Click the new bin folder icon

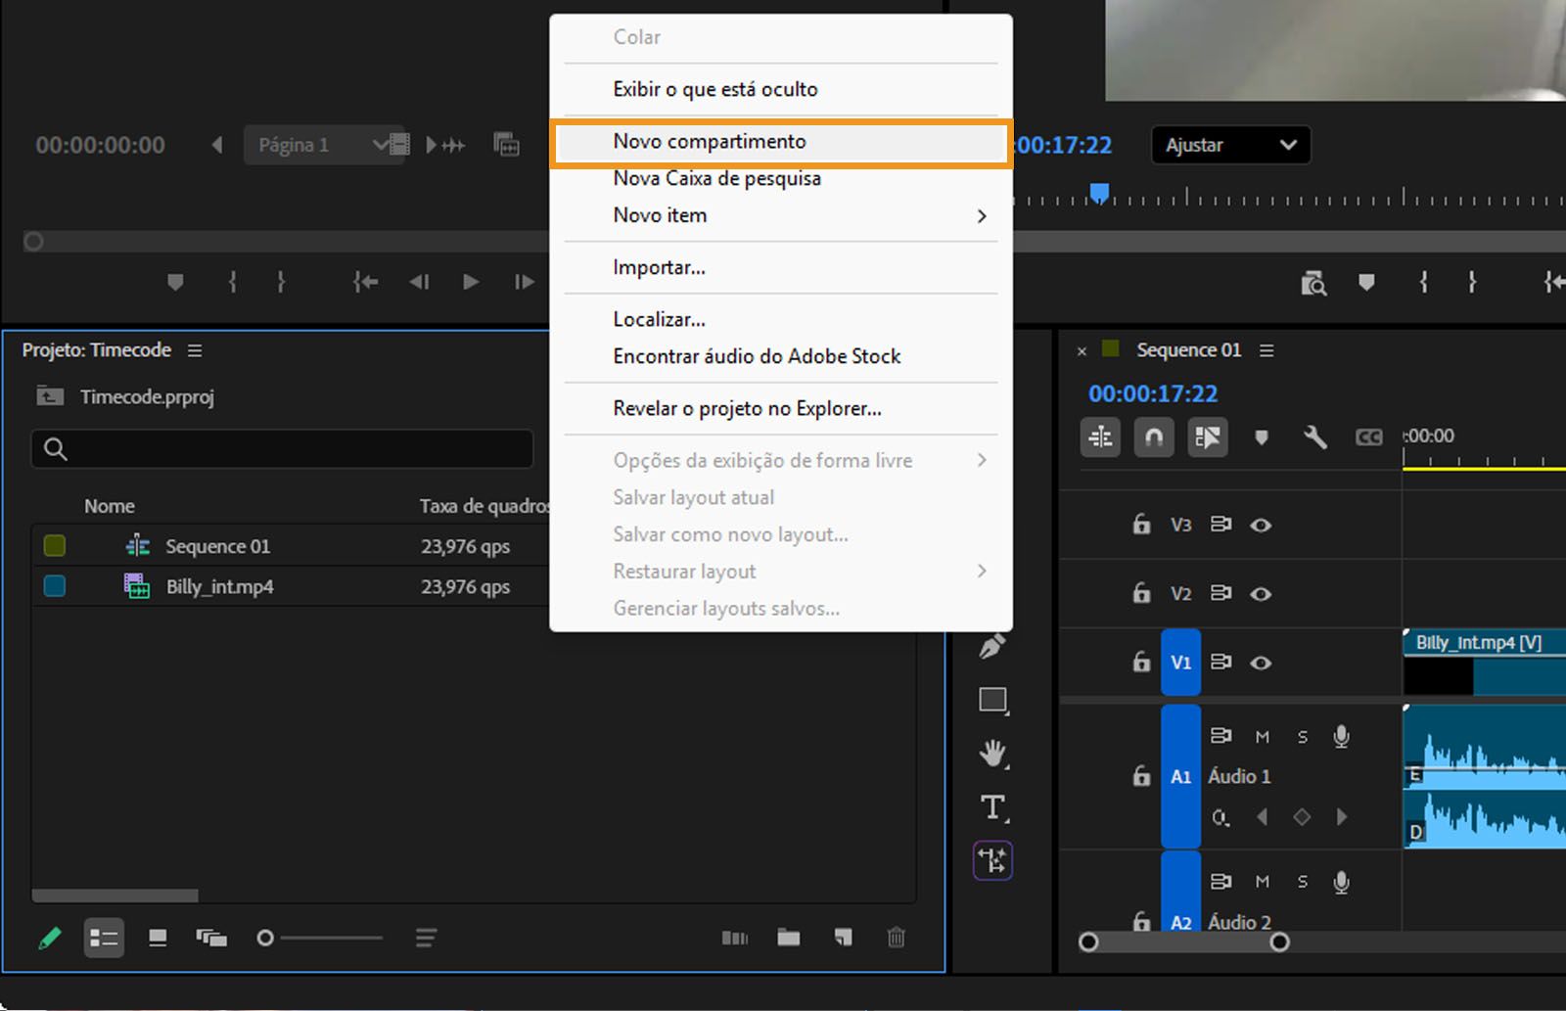(788, 938)
